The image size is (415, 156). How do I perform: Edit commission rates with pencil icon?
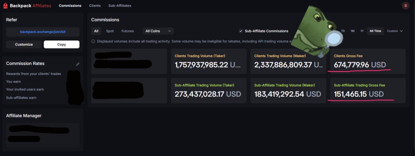tap(78, 64)
